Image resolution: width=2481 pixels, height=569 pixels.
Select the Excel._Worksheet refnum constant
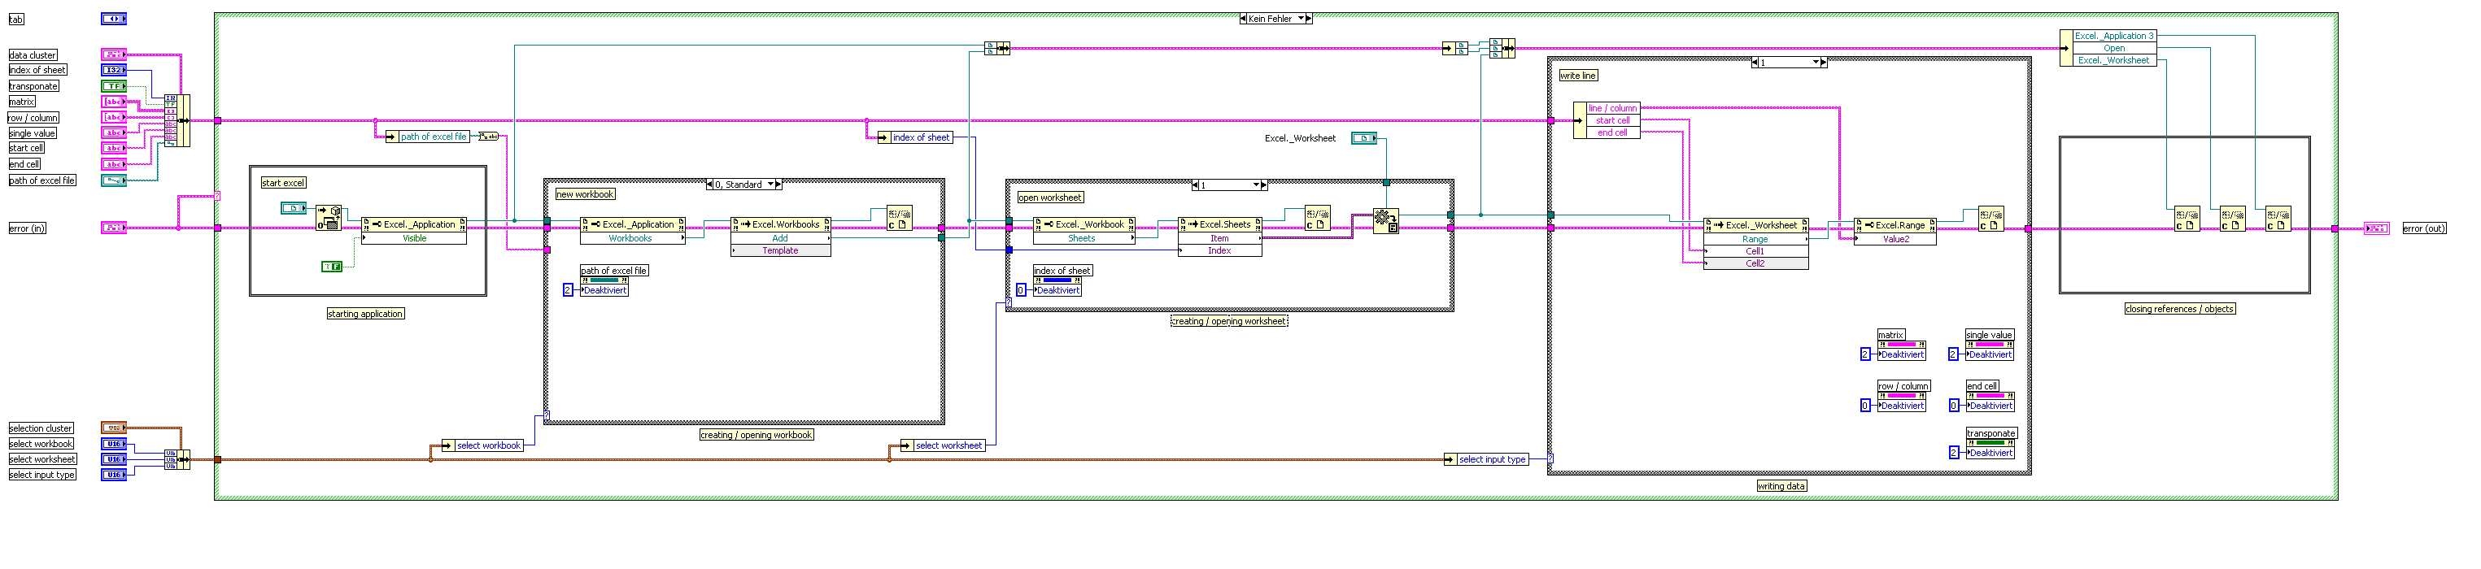pyautogui.click(x=1364, y=139)
